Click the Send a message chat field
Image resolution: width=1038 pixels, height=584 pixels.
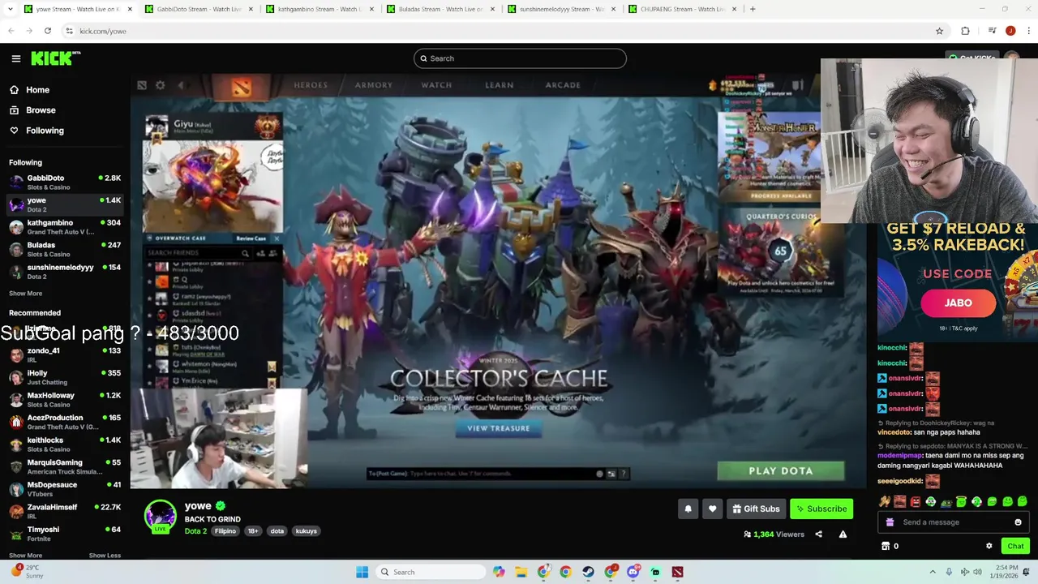coord(953,522)
